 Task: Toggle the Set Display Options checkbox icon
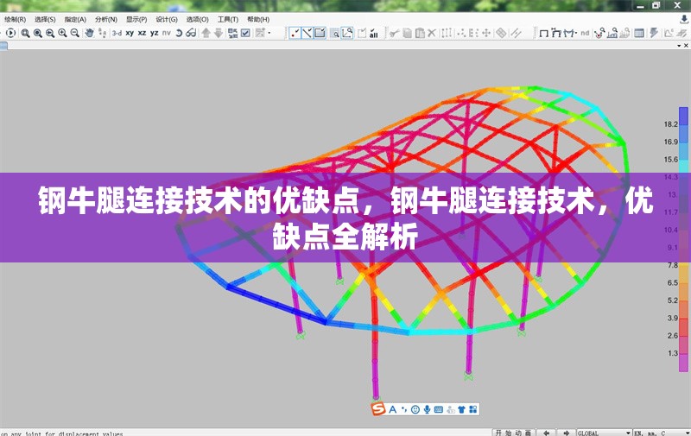tap(245, 33)
